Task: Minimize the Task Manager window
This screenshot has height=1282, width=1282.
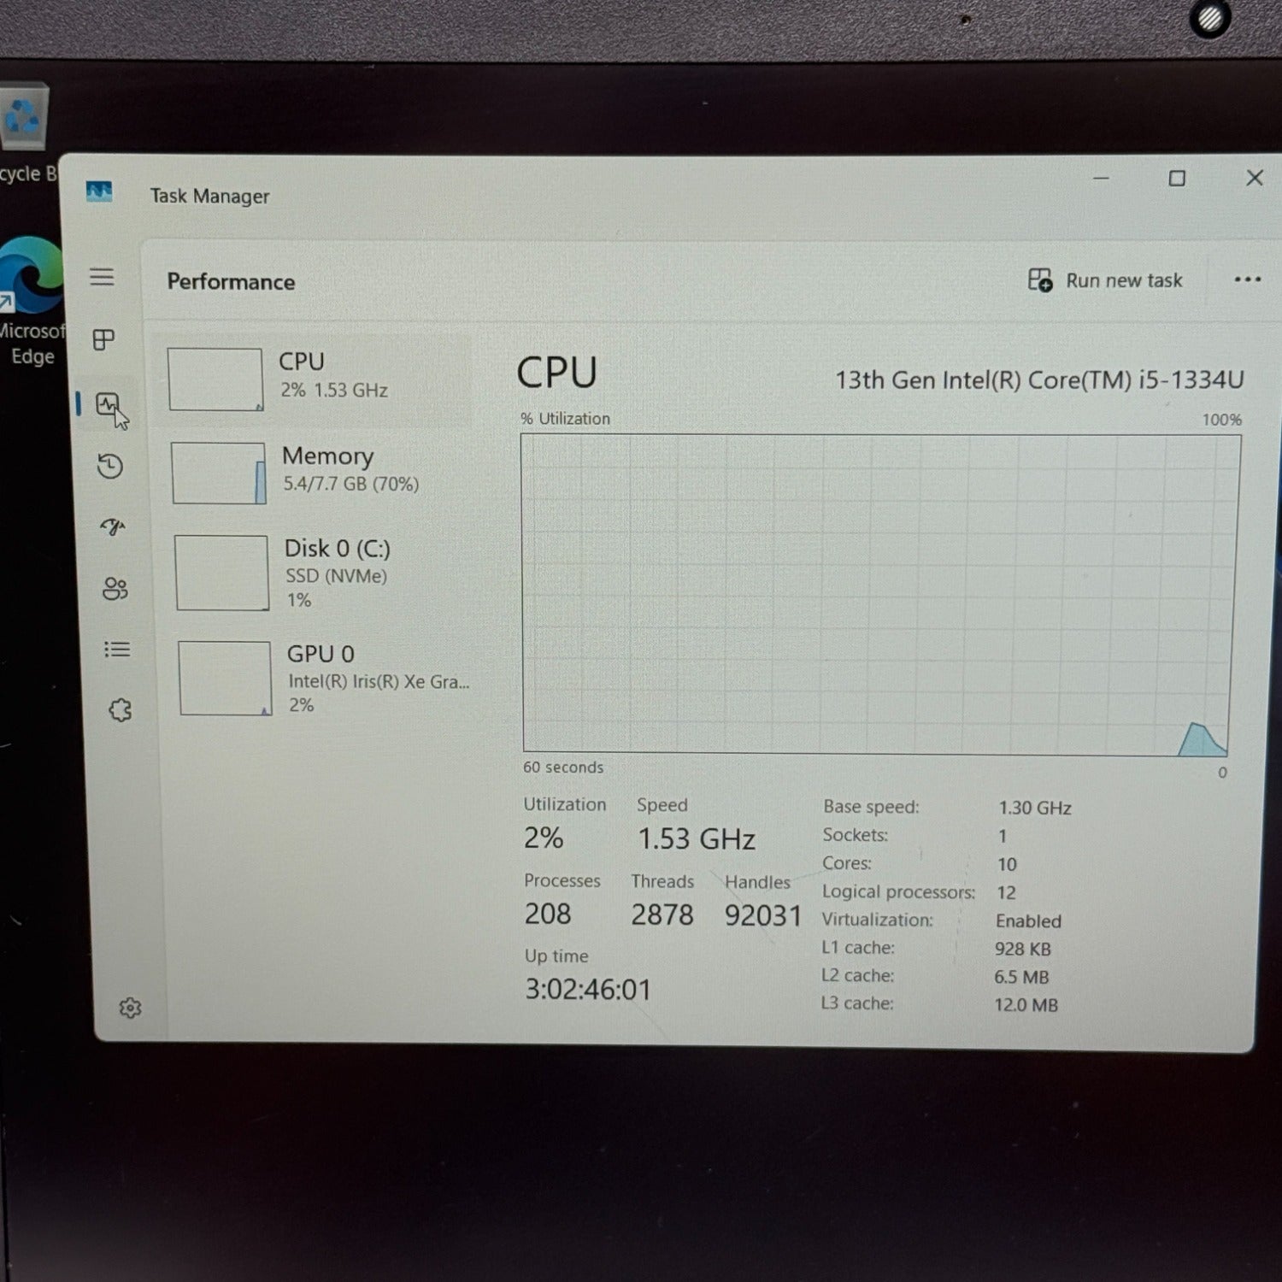Action: click(x=1101, y=179)
